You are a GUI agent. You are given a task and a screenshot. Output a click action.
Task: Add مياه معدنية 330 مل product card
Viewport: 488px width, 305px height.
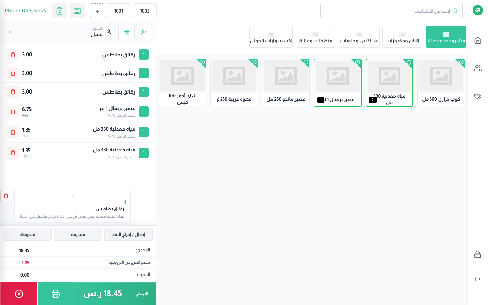tap(389, 83)
